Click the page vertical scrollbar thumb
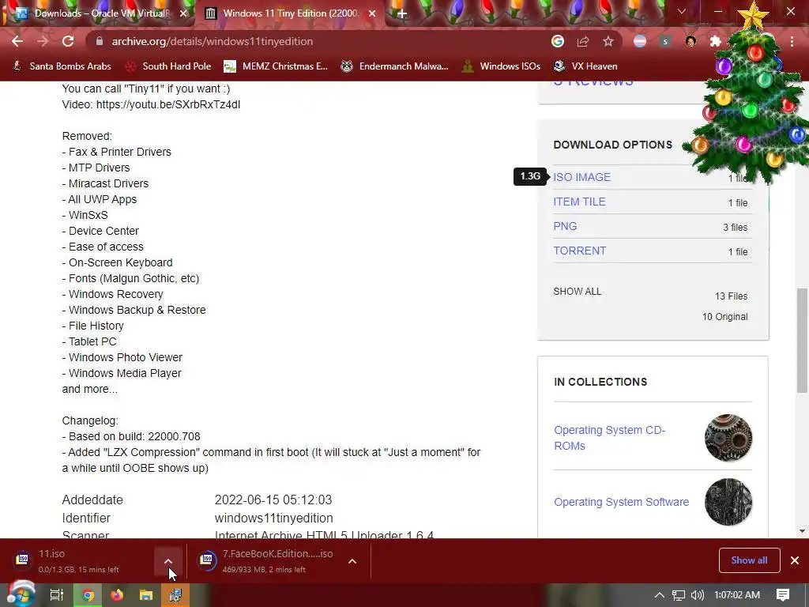The height and width of the screenshot is (607, 809). pos(802,340)
